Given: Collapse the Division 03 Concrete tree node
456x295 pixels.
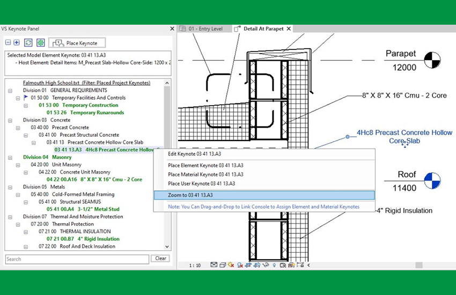Looking at the screenshot, I should click(x=10, y=120).
